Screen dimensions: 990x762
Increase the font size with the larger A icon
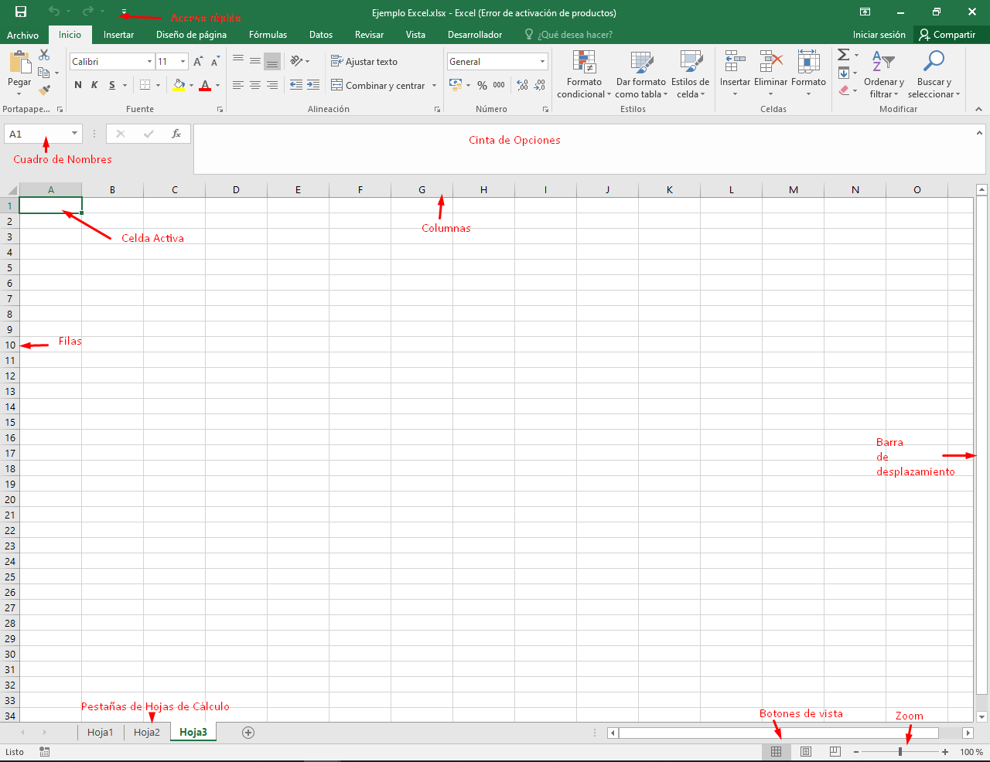[x=198, y=62]
